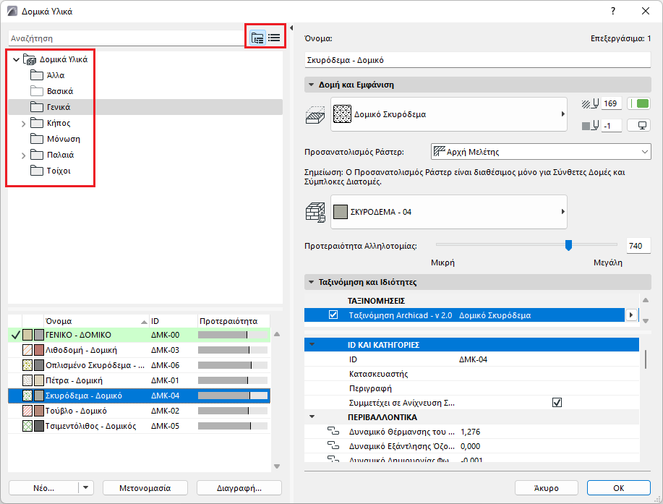Open dropdown arrow next to Νέο button
663x504 pixels.
click(86, 487)
